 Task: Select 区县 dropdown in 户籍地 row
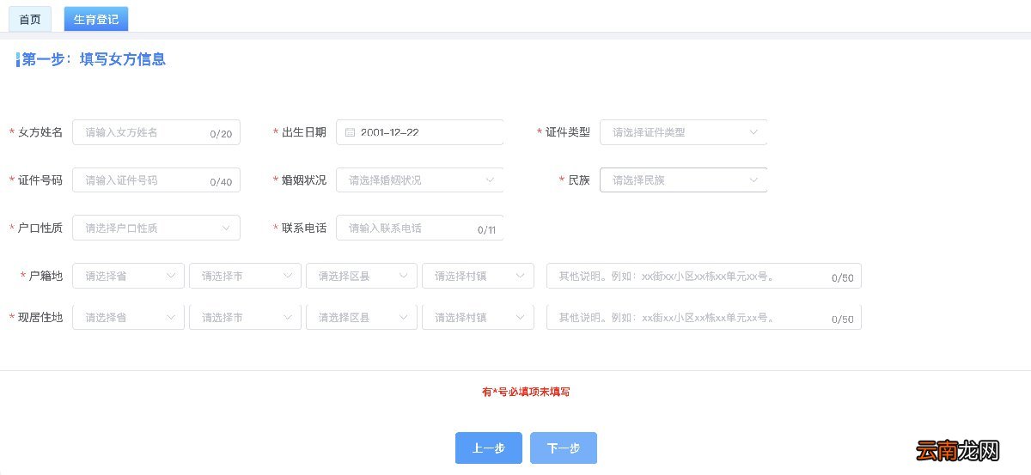pyautogui.click(x=362, y=276)
